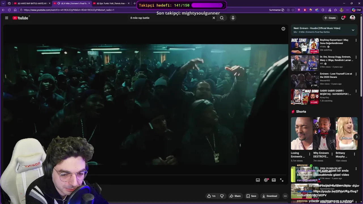Image resolution: width=363 pixels, height=204 pixels.
Task: Reload the page
Action: 9,10
